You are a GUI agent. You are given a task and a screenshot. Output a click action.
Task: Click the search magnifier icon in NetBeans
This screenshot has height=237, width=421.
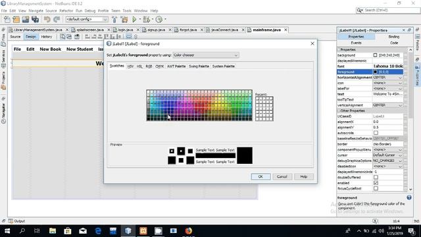(x=359, y=11)
